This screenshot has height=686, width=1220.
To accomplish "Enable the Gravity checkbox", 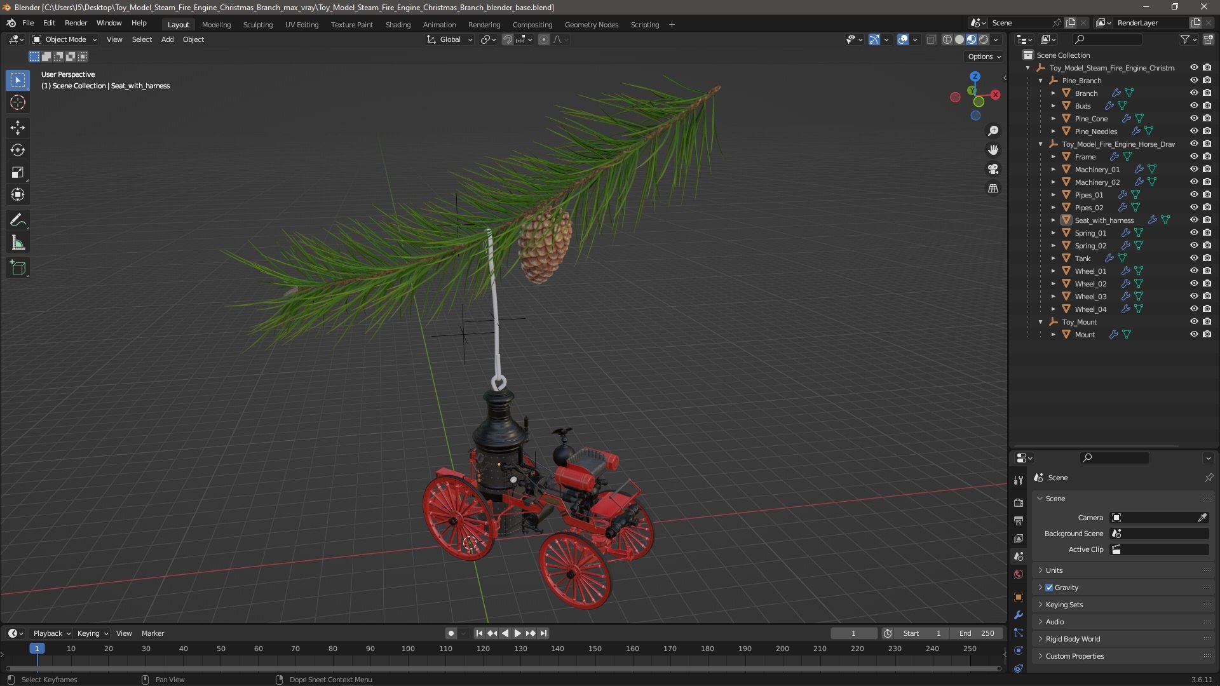I will point(1049,588).
